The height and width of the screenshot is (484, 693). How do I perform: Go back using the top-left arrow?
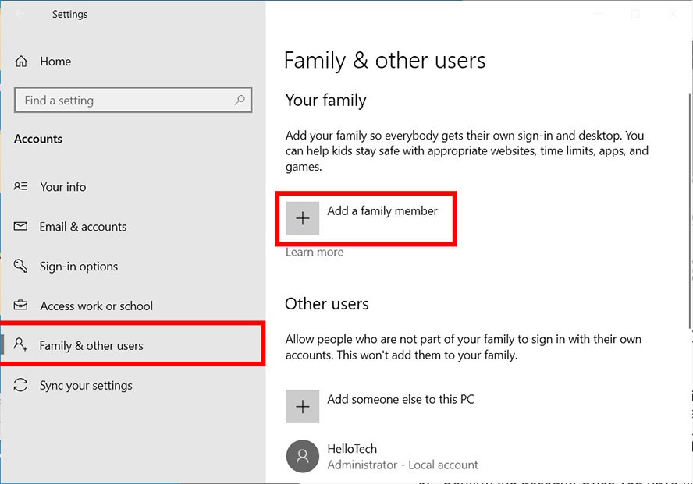20,14
